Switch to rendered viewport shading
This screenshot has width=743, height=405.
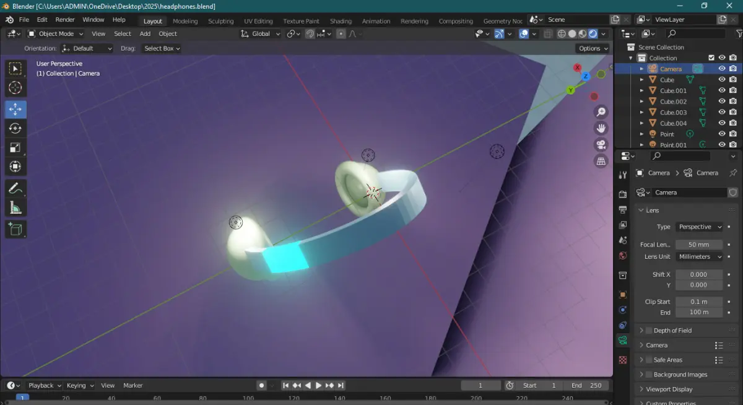click(593, 34)
